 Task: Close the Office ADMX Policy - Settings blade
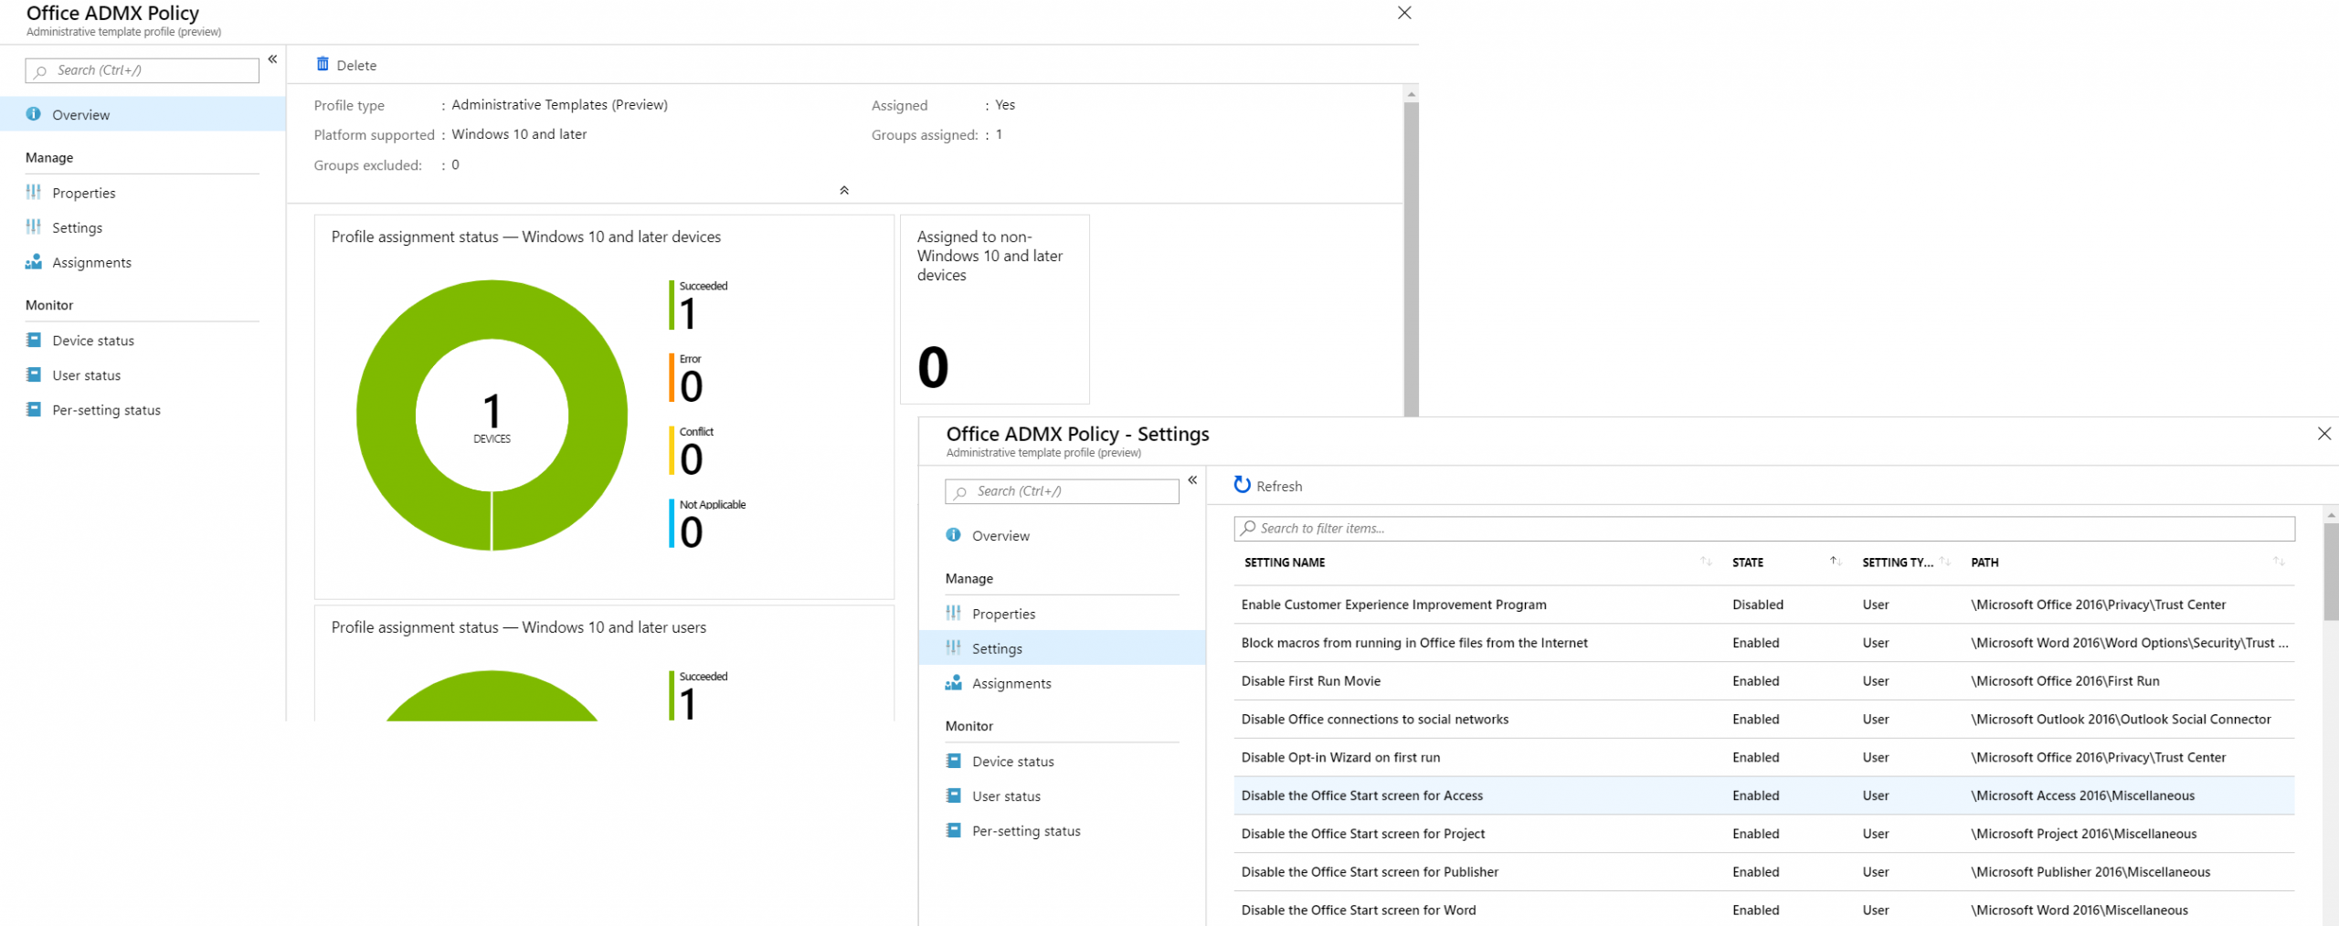(x=2324, y=434)
